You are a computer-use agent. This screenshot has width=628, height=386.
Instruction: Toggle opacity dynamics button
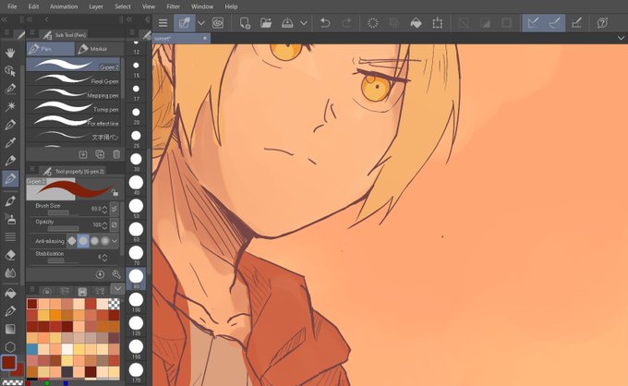[115, 224]
